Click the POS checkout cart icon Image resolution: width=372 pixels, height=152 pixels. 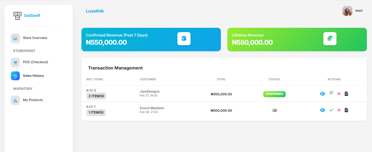click(x=15, y=62)
